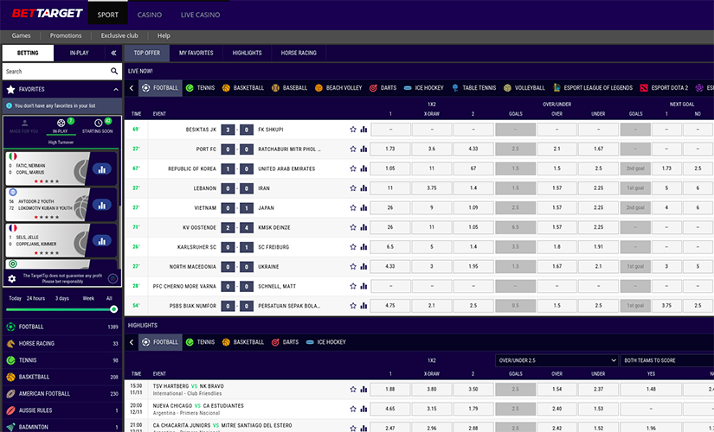This screenshot has height=432, width=714.
Task: Open stats chart for Republic of Korea match
Action: click(363, 168)
